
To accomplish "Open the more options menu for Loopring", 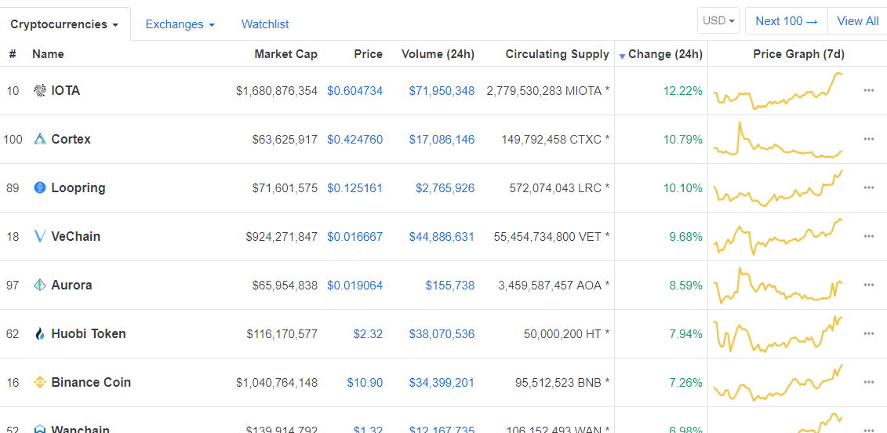I will coord(869,188).
